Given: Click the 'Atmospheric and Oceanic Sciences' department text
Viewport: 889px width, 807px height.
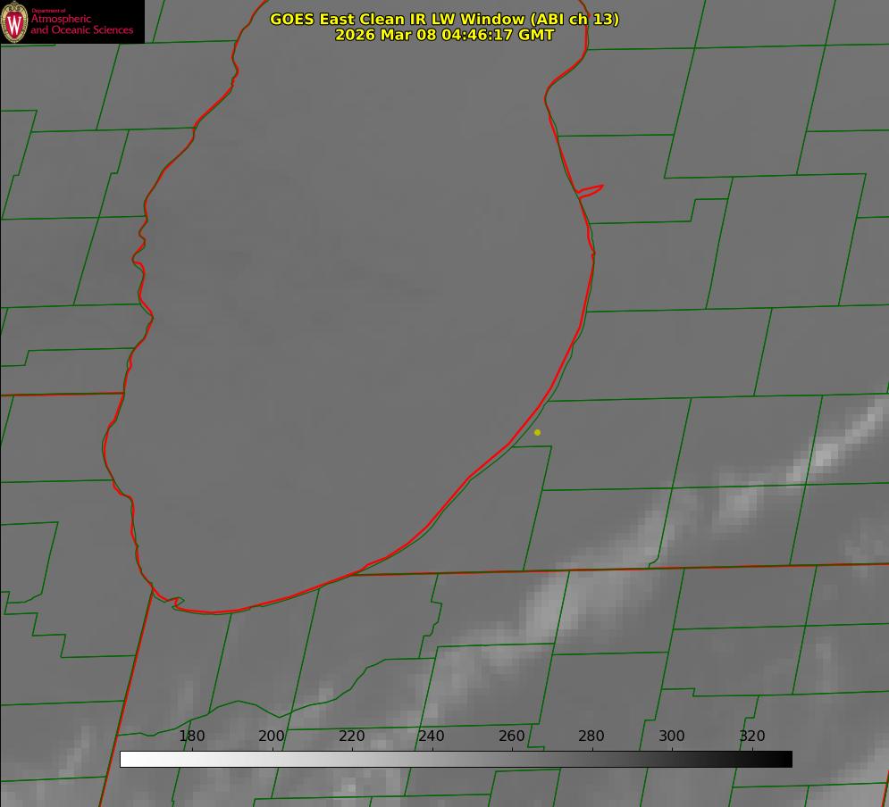Looking at the screenshot, I should (82, 24).
